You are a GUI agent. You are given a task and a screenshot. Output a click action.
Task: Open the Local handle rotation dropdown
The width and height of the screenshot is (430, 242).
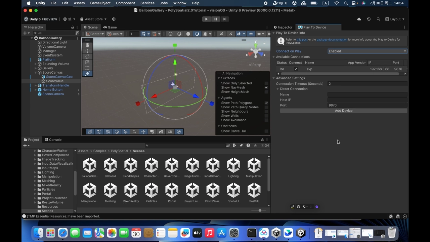click(x=115, y=34)
